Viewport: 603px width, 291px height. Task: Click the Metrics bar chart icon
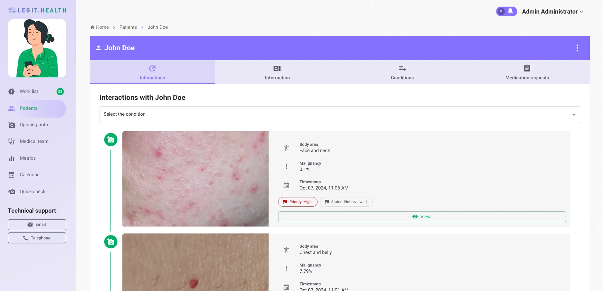pyautogui.click(x=12, y=158)
